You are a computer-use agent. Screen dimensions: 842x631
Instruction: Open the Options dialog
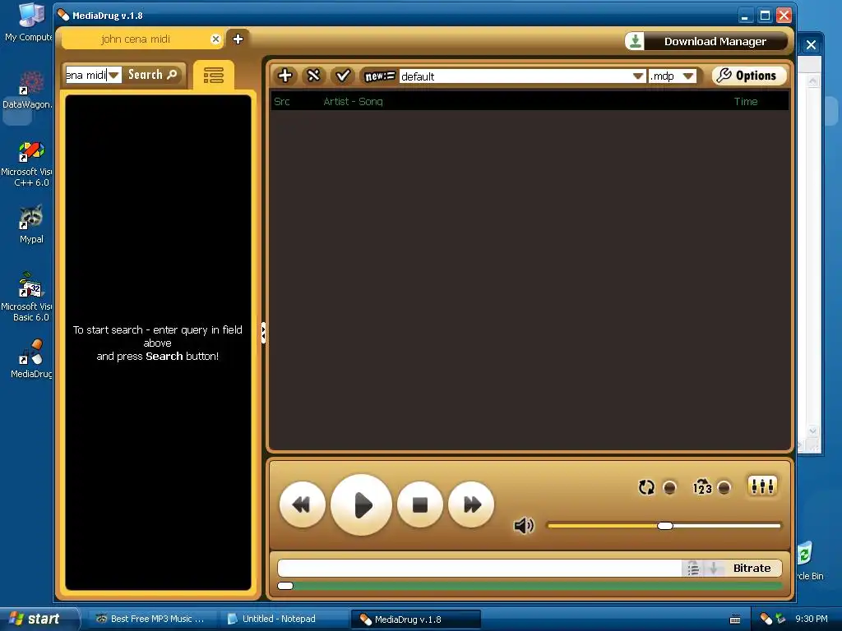point(748,76)
